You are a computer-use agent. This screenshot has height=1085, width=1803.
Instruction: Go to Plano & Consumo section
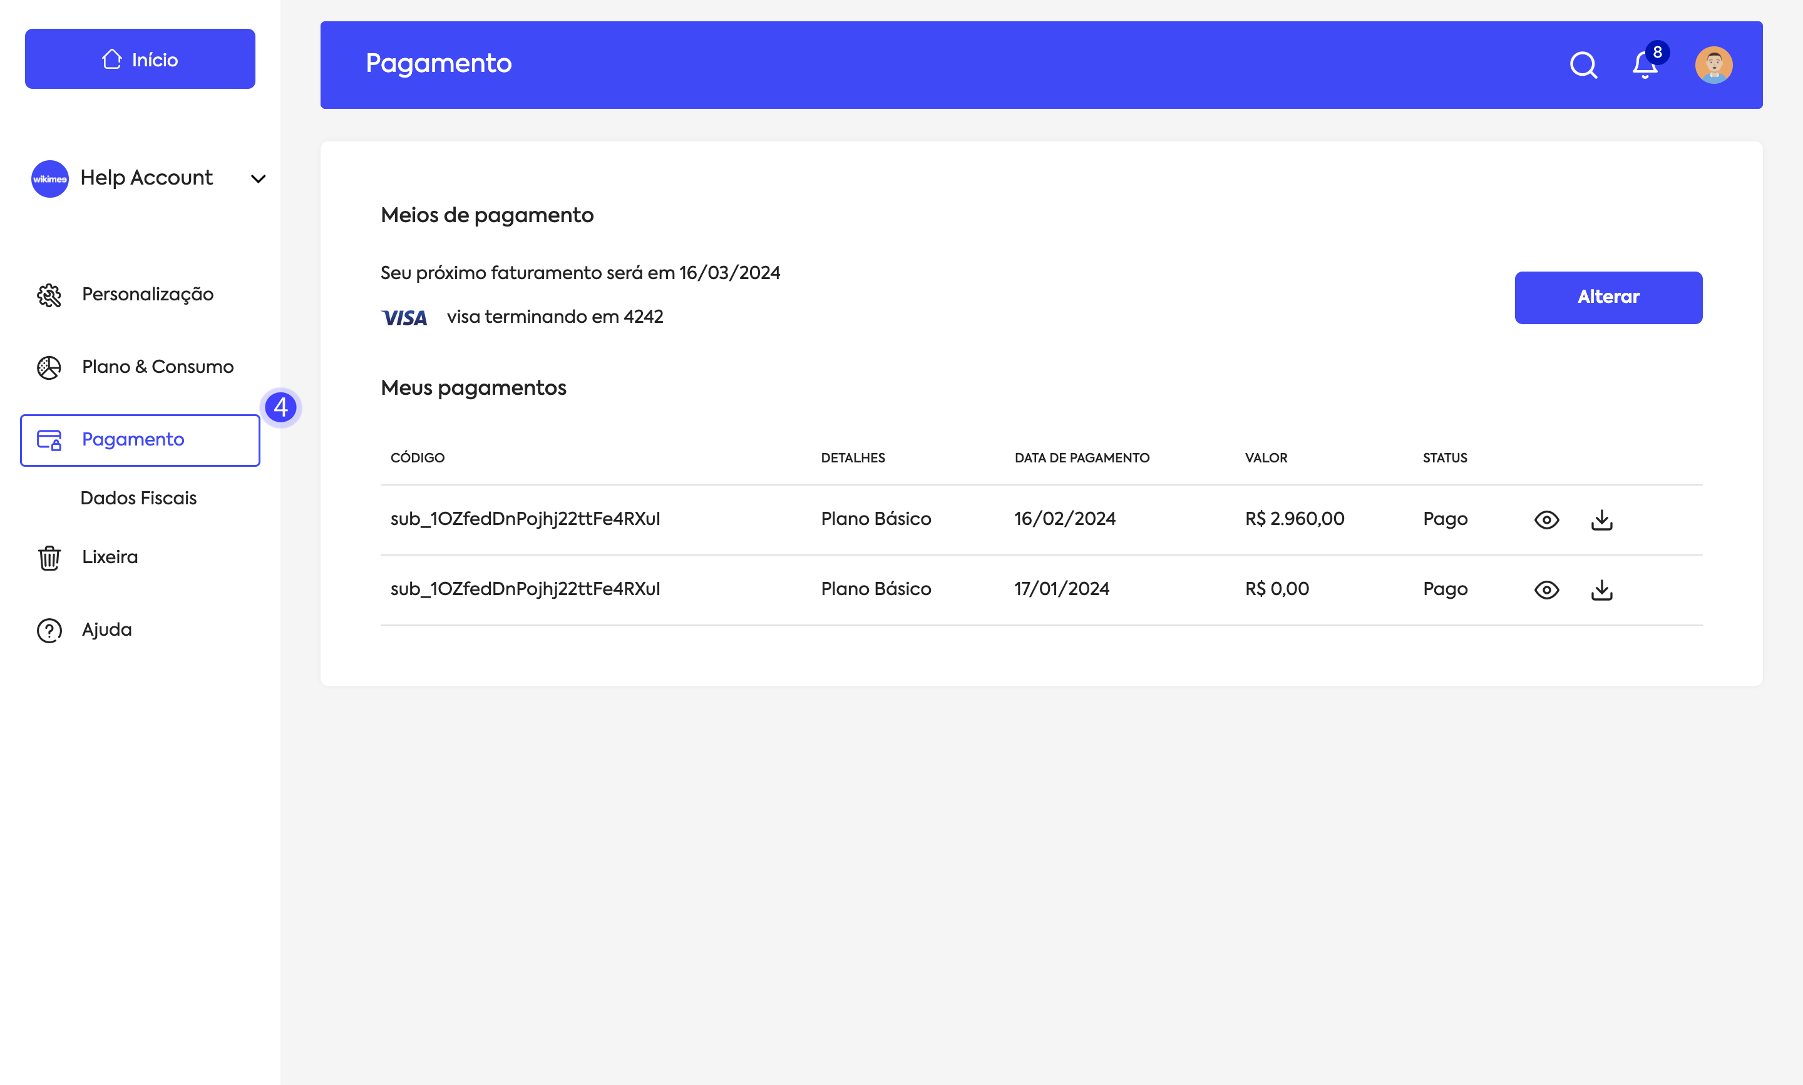(x=157, y=367)
